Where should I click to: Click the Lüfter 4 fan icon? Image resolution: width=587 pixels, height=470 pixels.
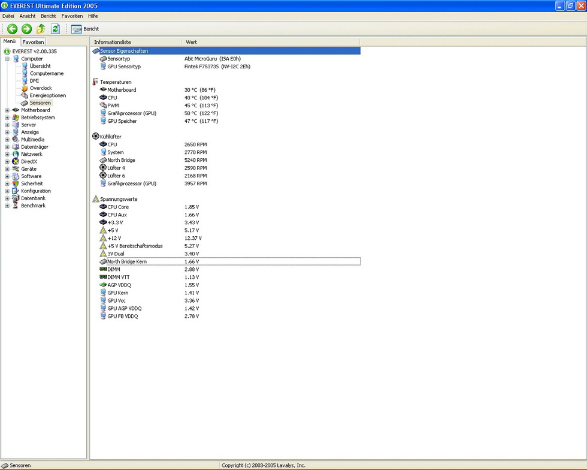103,167
